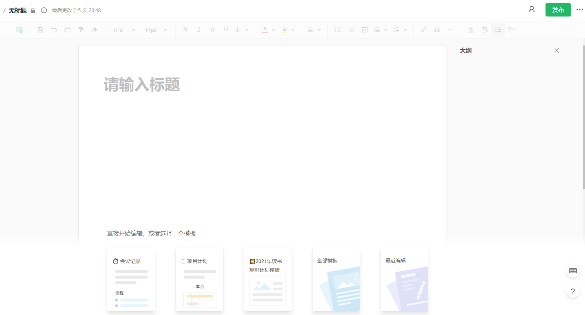This screenshot has width=585, height=315.
Task: Toggle strikethrough formatting
Action: pos(212,30)
